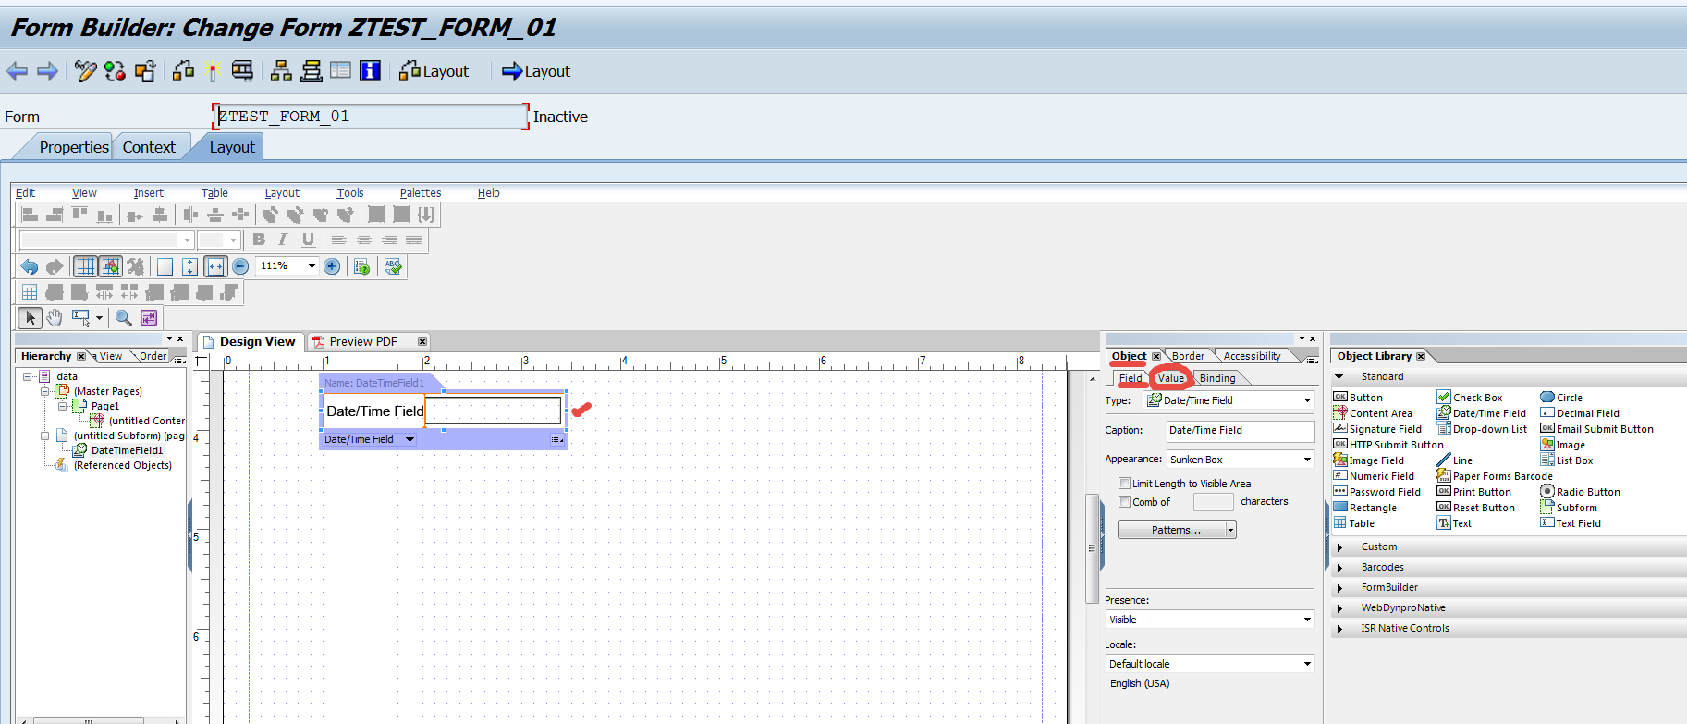Click the Activate form wand icon
1687x724 pixels.
coord(213,71)
